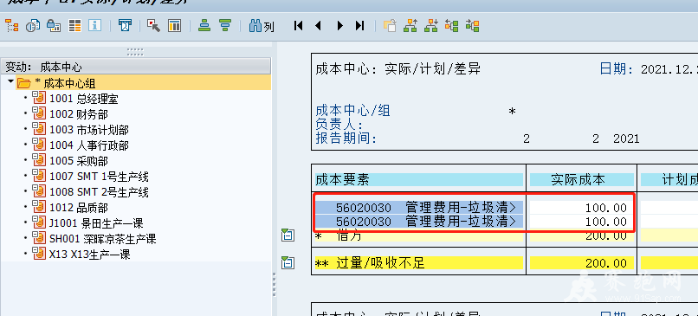The image size is (698, 316).
Task: Go to next column arrow
Action: pyautogui.click(x=340, y=26)
